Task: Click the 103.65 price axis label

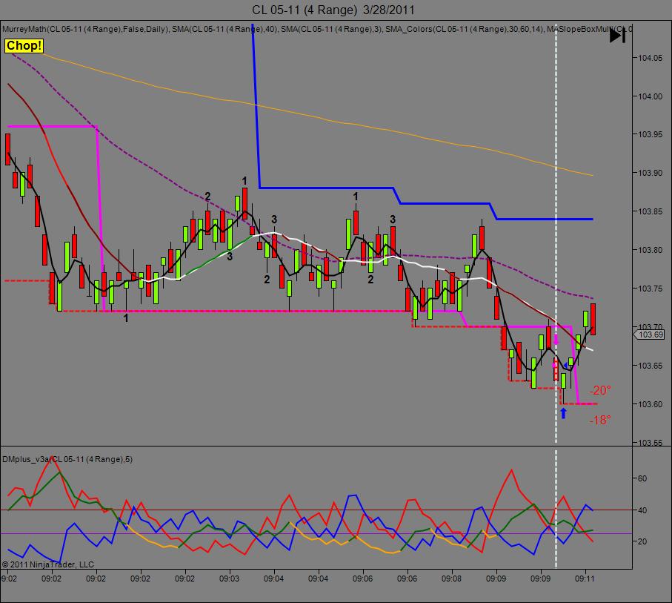Action: pyautogui.click(x=650, y=366)
